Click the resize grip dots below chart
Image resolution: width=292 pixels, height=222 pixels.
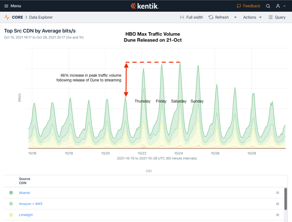(149, 171)
